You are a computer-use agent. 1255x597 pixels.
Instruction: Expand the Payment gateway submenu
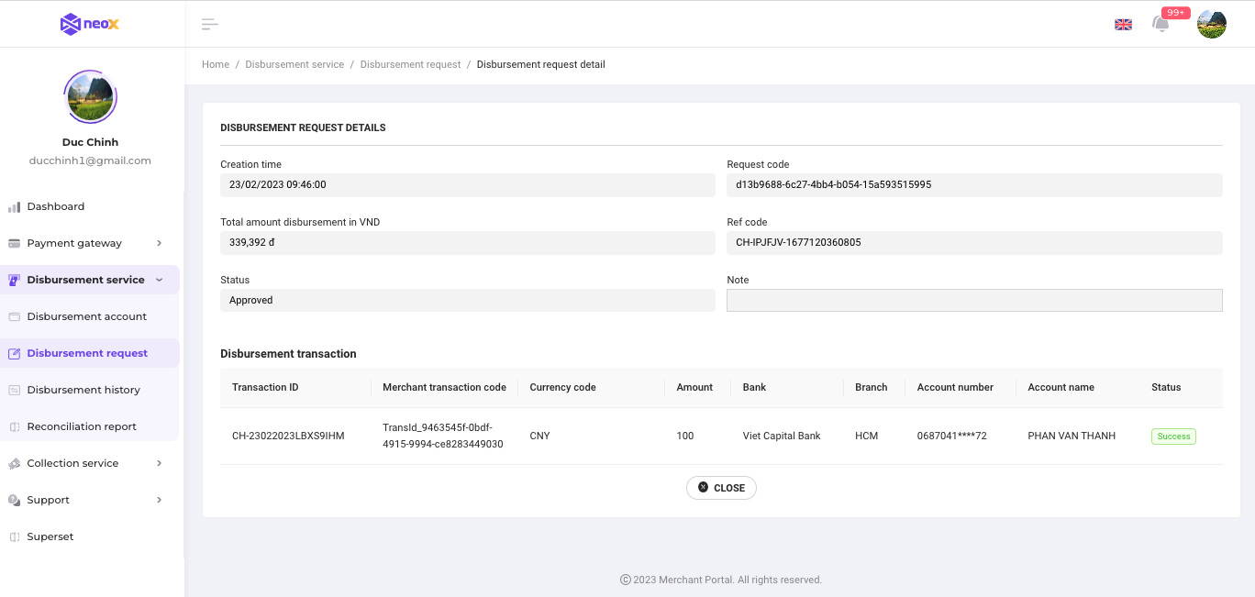pos(159,243)
